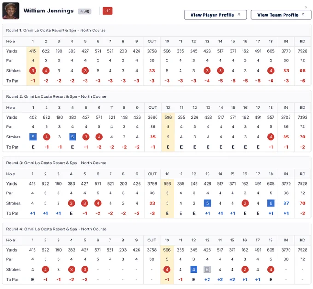Click the red -13 total score badge
Viewport: 313px width, 289px height.
pos(107,11)
